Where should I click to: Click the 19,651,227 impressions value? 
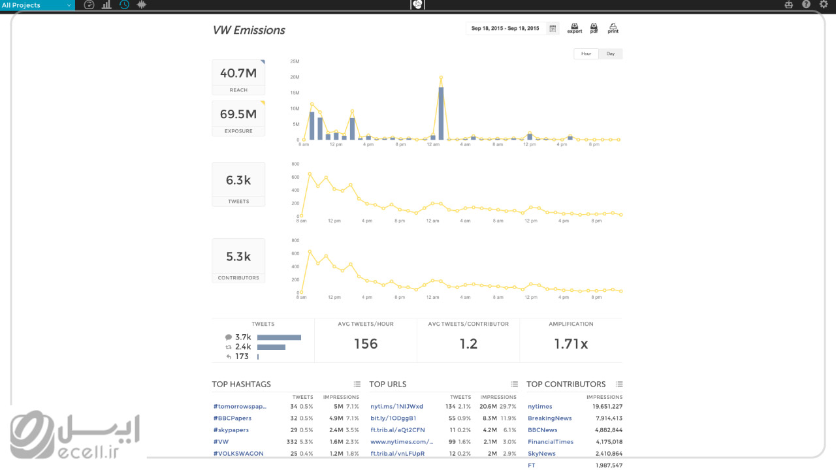coord(607,407)
